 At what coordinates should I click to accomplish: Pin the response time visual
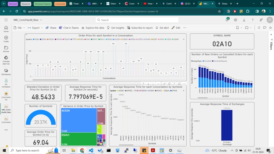point(165,84)
